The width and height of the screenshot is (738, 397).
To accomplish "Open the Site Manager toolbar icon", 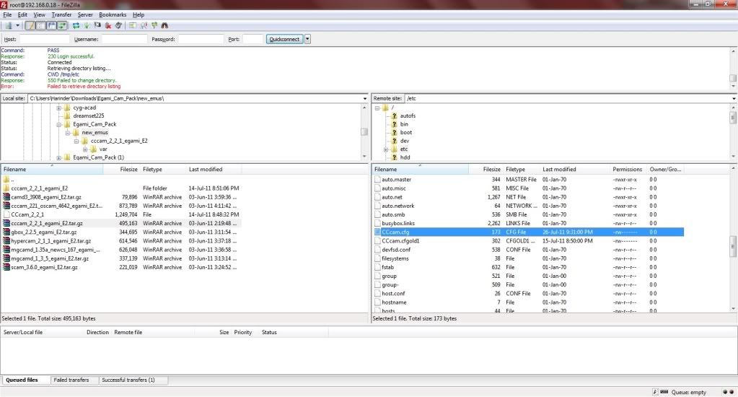I will tap(9, 25).
